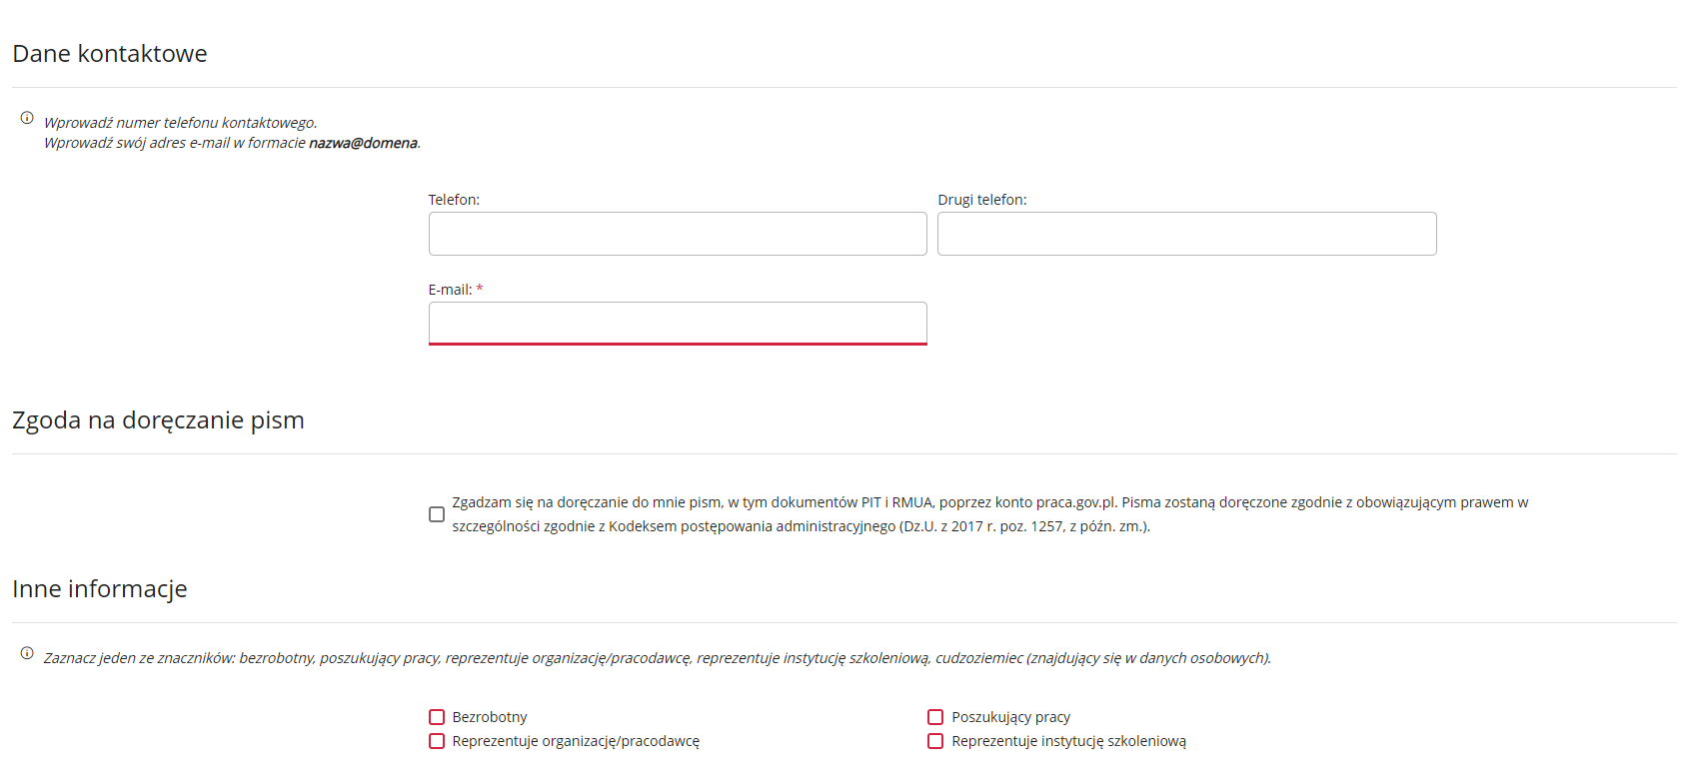Check the Bezrobotny checkbox
1681x782 pixels.
[437, 717]
